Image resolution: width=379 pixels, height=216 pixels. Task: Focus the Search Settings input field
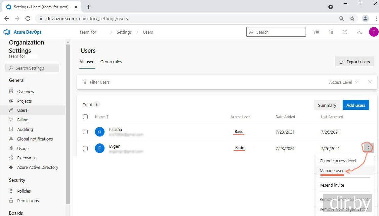pyautogui.click(x=32, y=68)
